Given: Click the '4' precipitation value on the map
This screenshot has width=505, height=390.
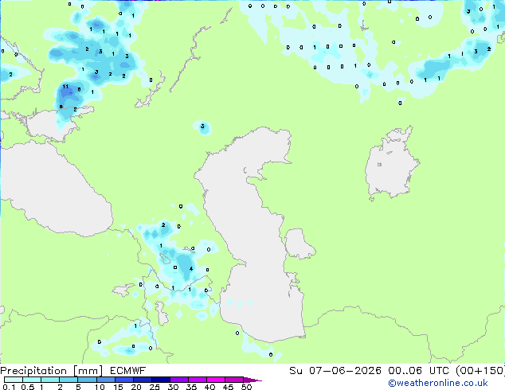Looking at the screenshot, I should 191,269.
